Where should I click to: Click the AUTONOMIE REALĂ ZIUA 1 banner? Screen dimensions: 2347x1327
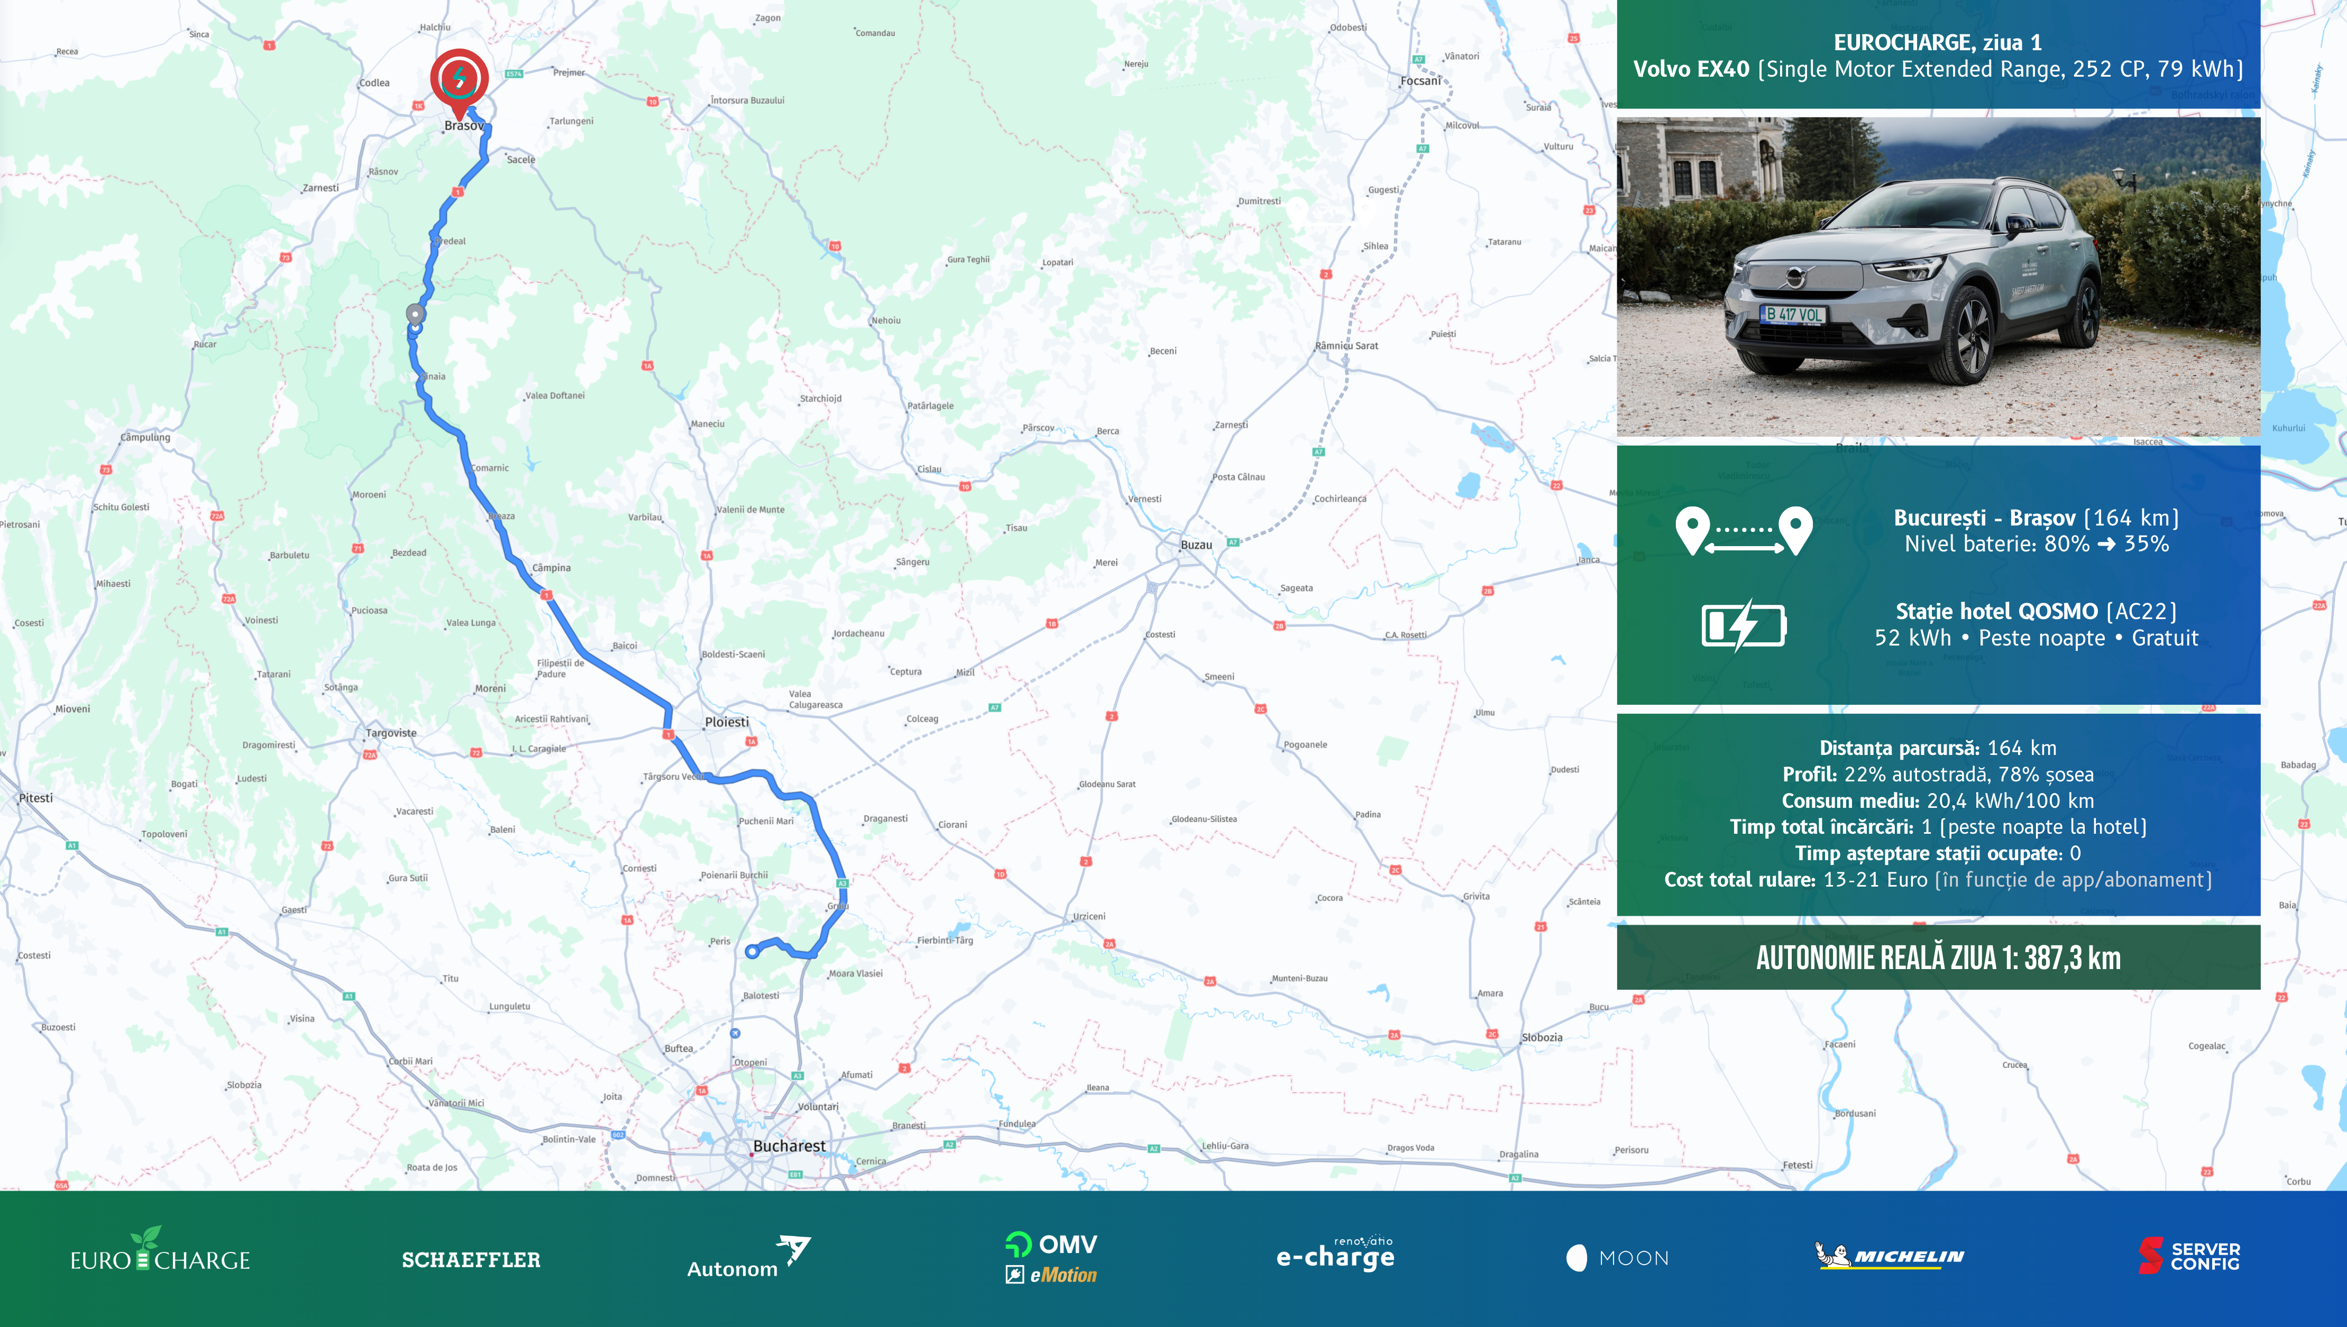(1938, 957)
